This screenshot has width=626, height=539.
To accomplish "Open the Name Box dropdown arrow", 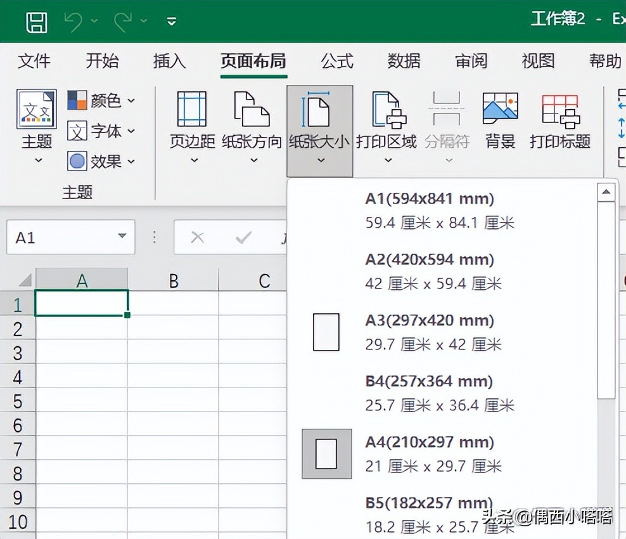I will tap(122, 237).
